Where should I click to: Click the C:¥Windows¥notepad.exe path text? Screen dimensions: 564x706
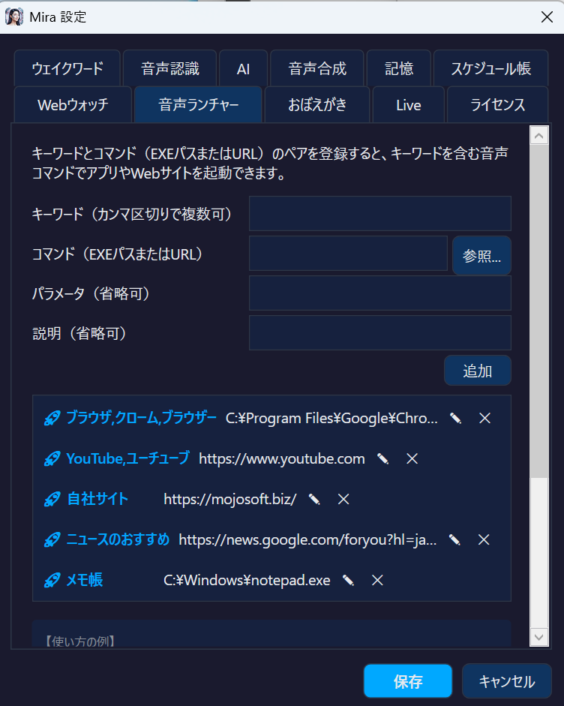coord(247,581)
